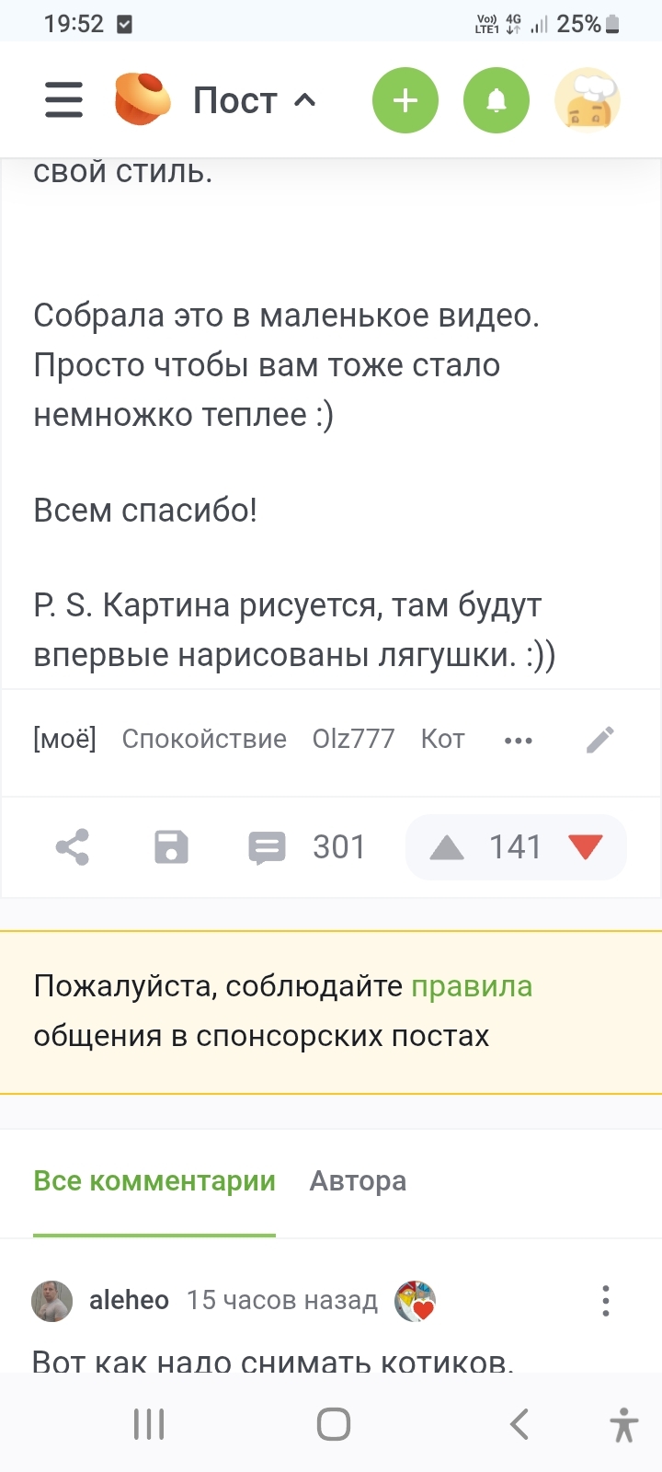Follow the правила link
This screenshot has width=662, height=1472.
tap(472, 986)
